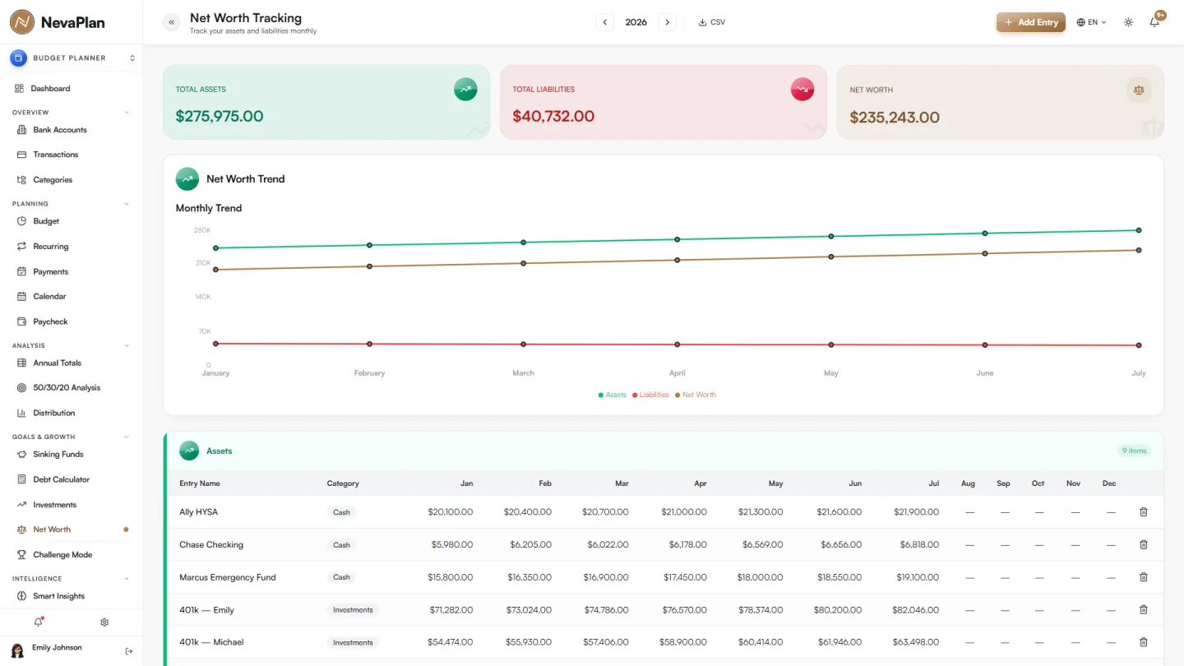Click the Payments calendar-check icon
This screenshot has height=666, width=1184.
tap(22, 271)
